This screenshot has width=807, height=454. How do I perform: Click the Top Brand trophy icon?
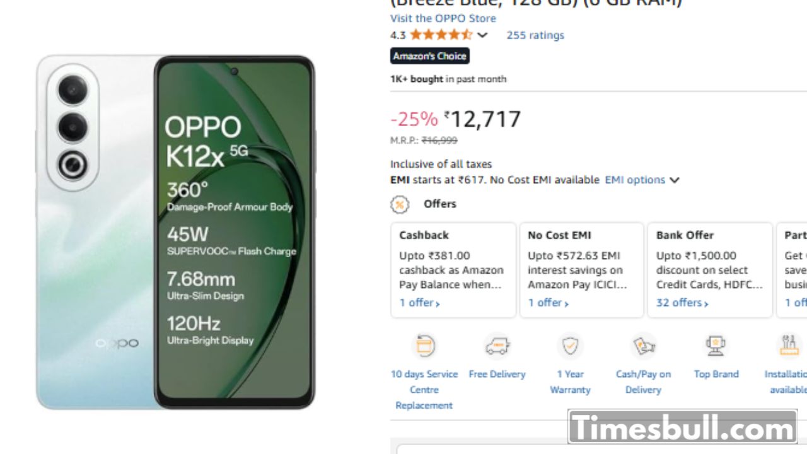click(x=716, y=346)
